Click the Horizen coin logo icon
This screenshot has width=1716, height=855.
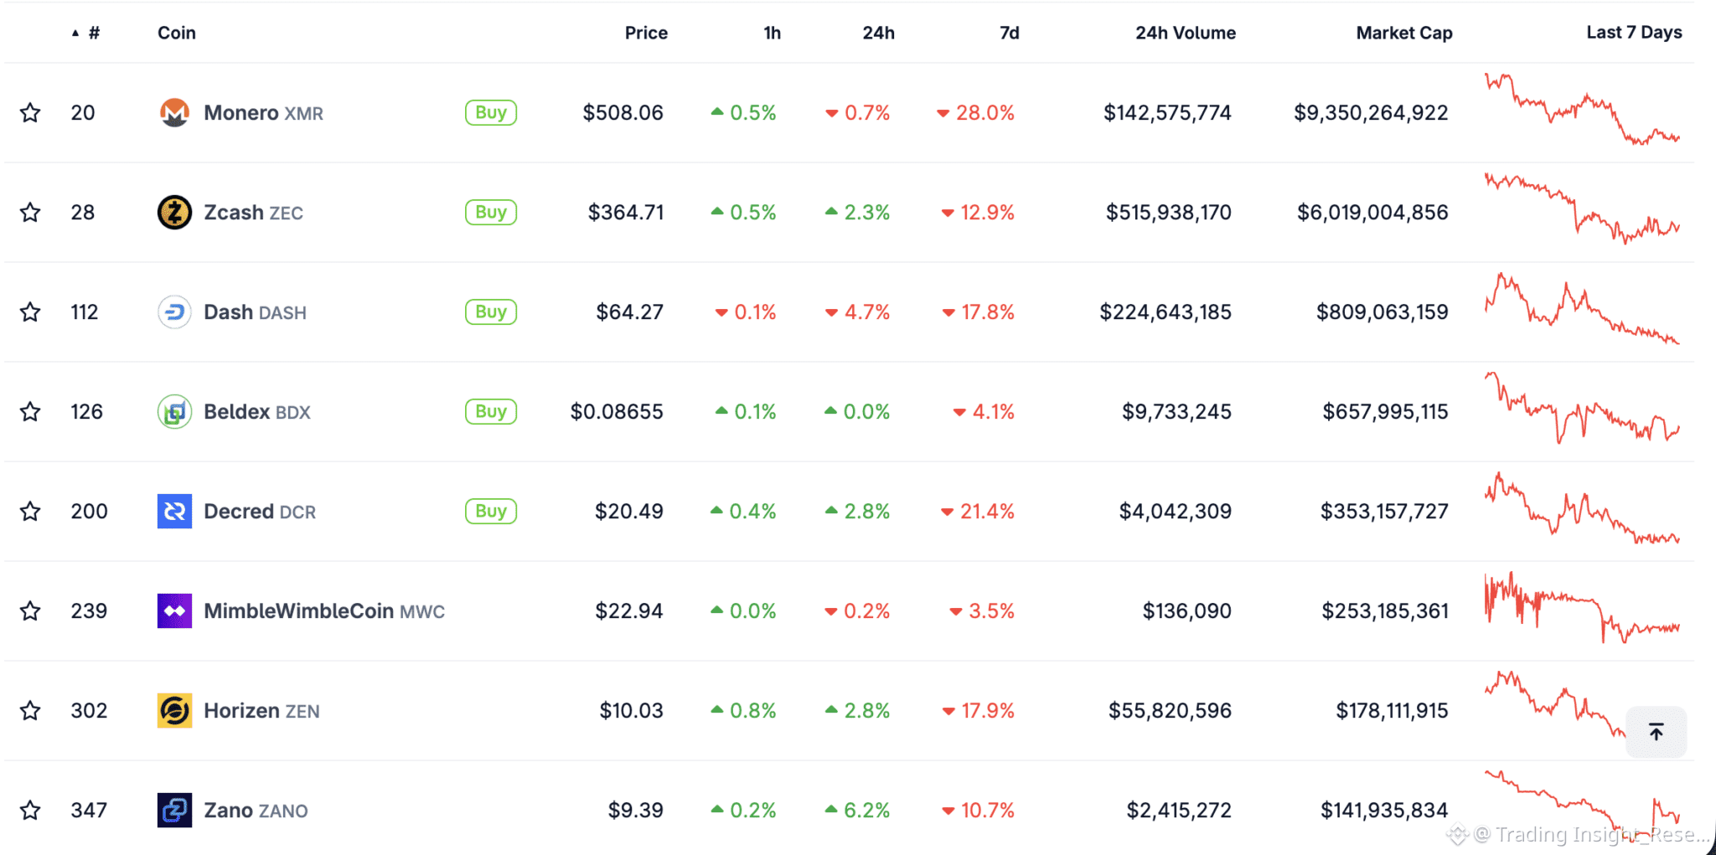pos(174,711)
